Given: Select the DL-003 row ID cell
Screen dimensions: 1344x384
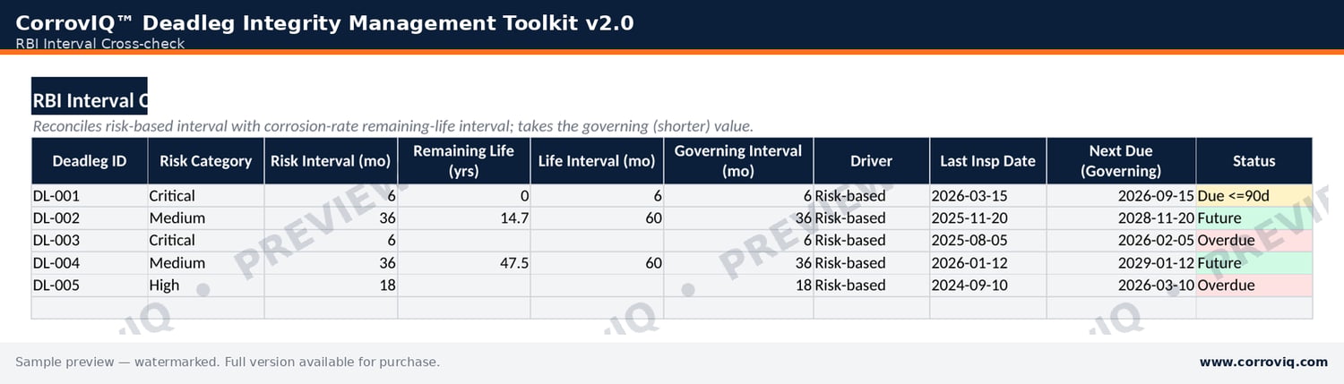Looking at the screenshot, I should tap(90, 241).
